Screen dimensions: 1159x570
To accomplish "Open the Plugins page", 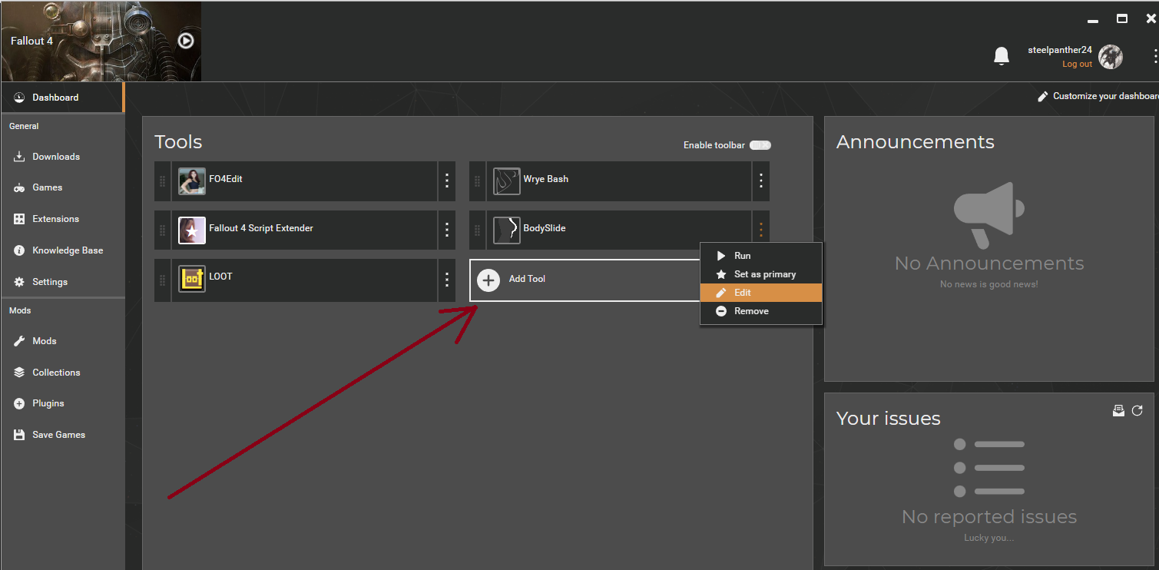I will click(x=62, y=403).
